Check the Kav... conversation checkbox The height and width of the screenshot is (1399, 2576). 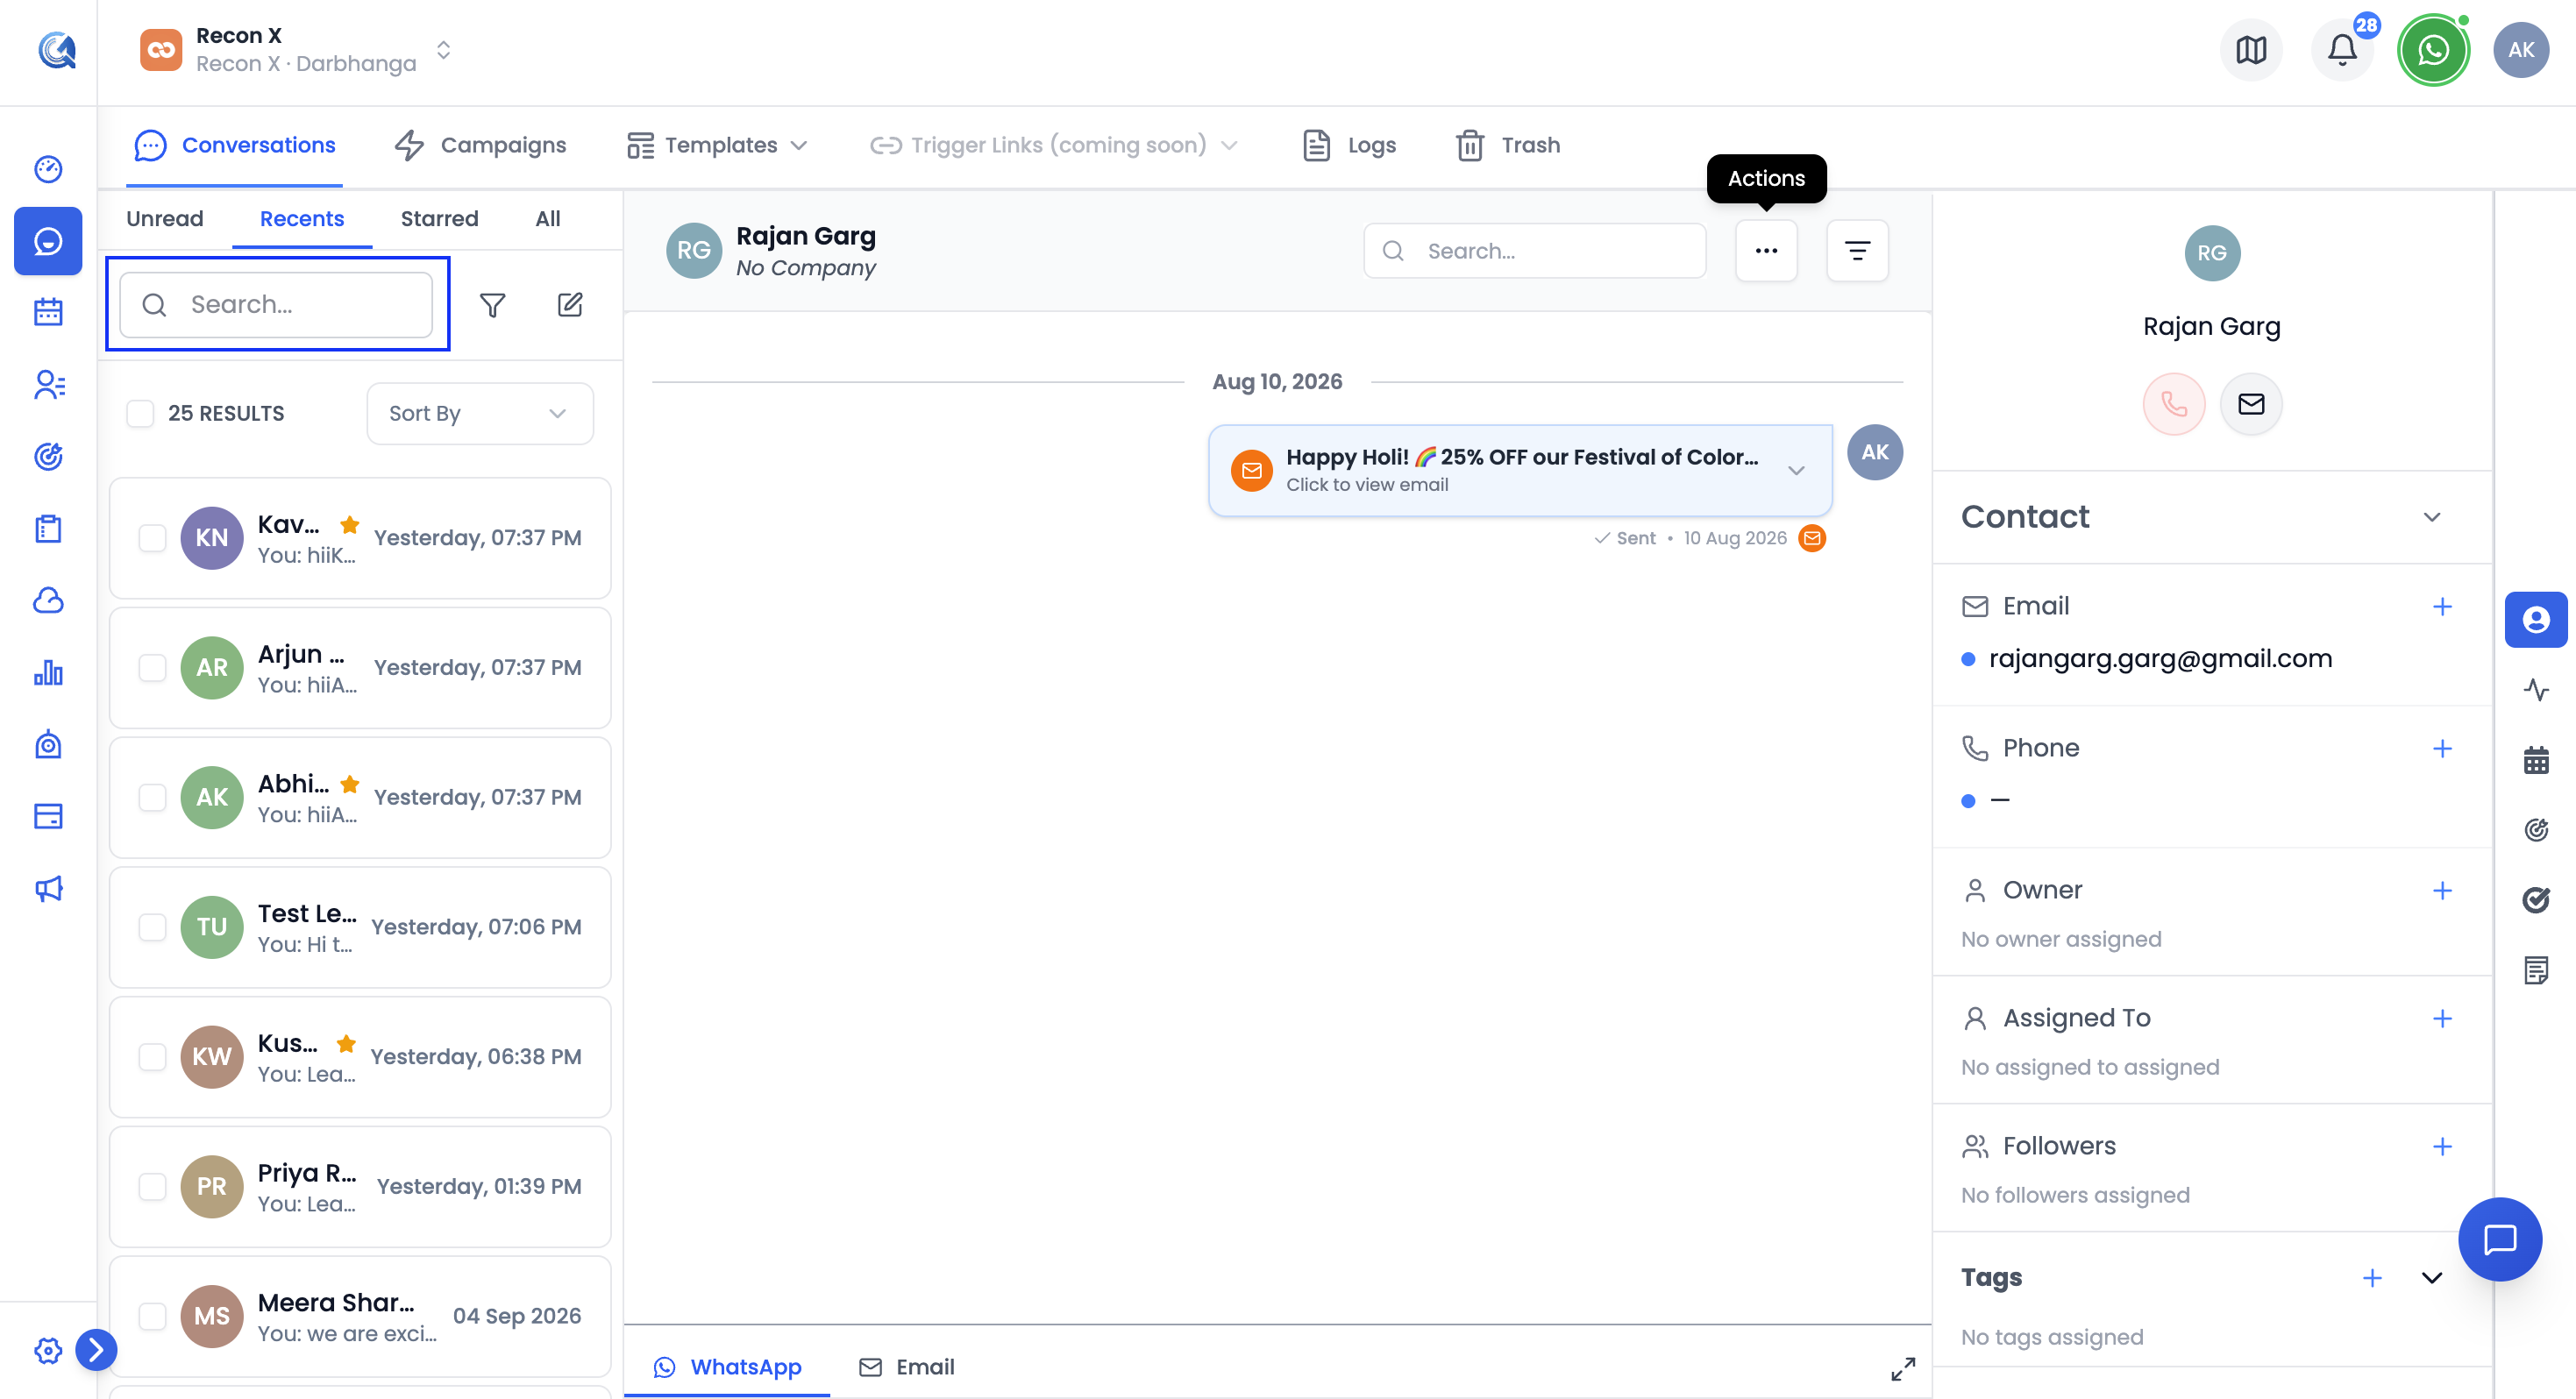pyautogui.click(x=152, y=538)
